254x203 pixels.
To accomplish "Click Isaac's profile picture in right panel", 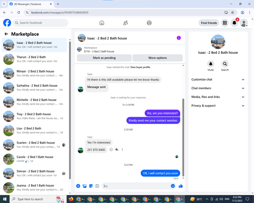I will coord(218,42).
